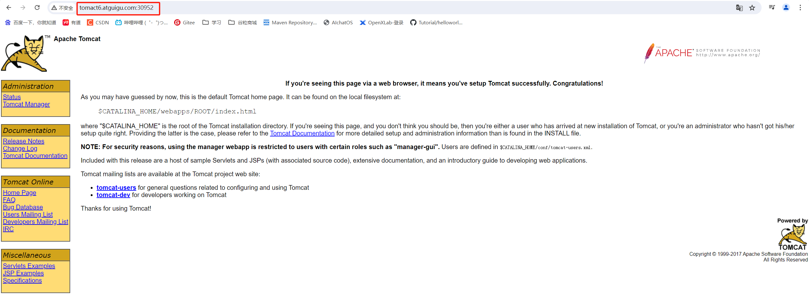Open the Gitee bookmark
This screenshot has width=809, height=300.
click(x=185, y=22)
